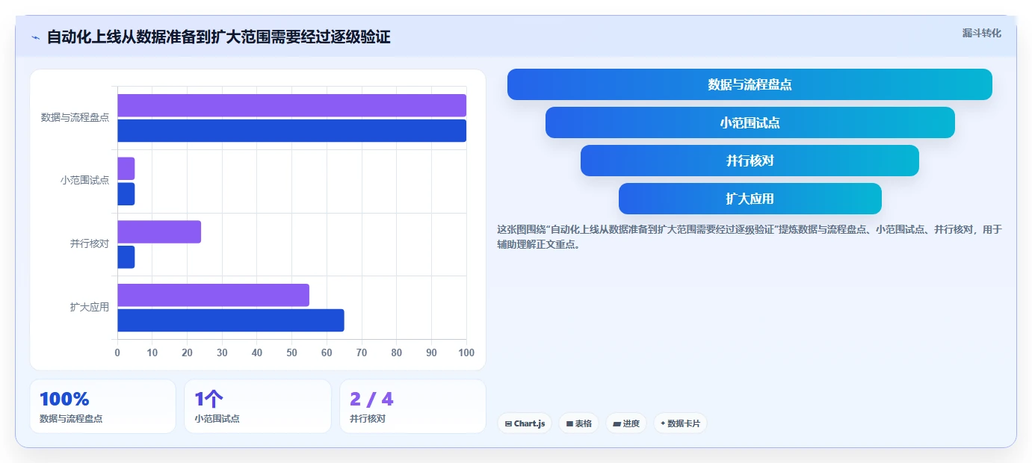The image size is (1032, 463).
Task: Click the purple bar for 扩大应用
Action: point(213,295)
